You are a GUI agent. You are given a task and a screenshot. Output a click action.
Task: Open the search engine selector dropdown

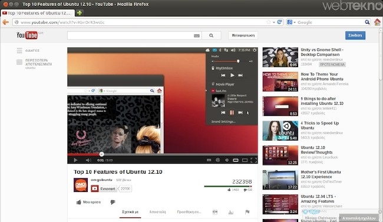pyautogui.click(x=292, y=22)
